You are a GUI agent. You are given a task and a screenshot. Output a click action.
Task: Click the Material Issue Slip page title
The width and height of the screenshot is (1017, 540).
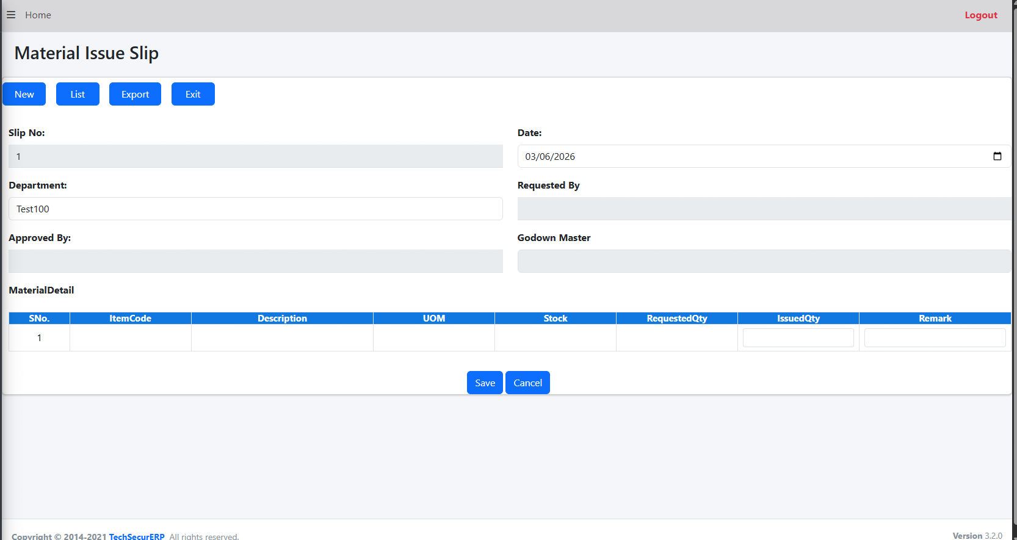[x=87, y=53]
